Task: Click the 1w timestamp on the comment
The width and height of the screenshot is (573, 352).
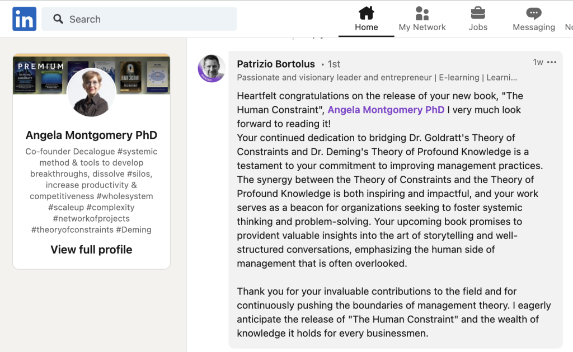Action: (x=538, y=62)
